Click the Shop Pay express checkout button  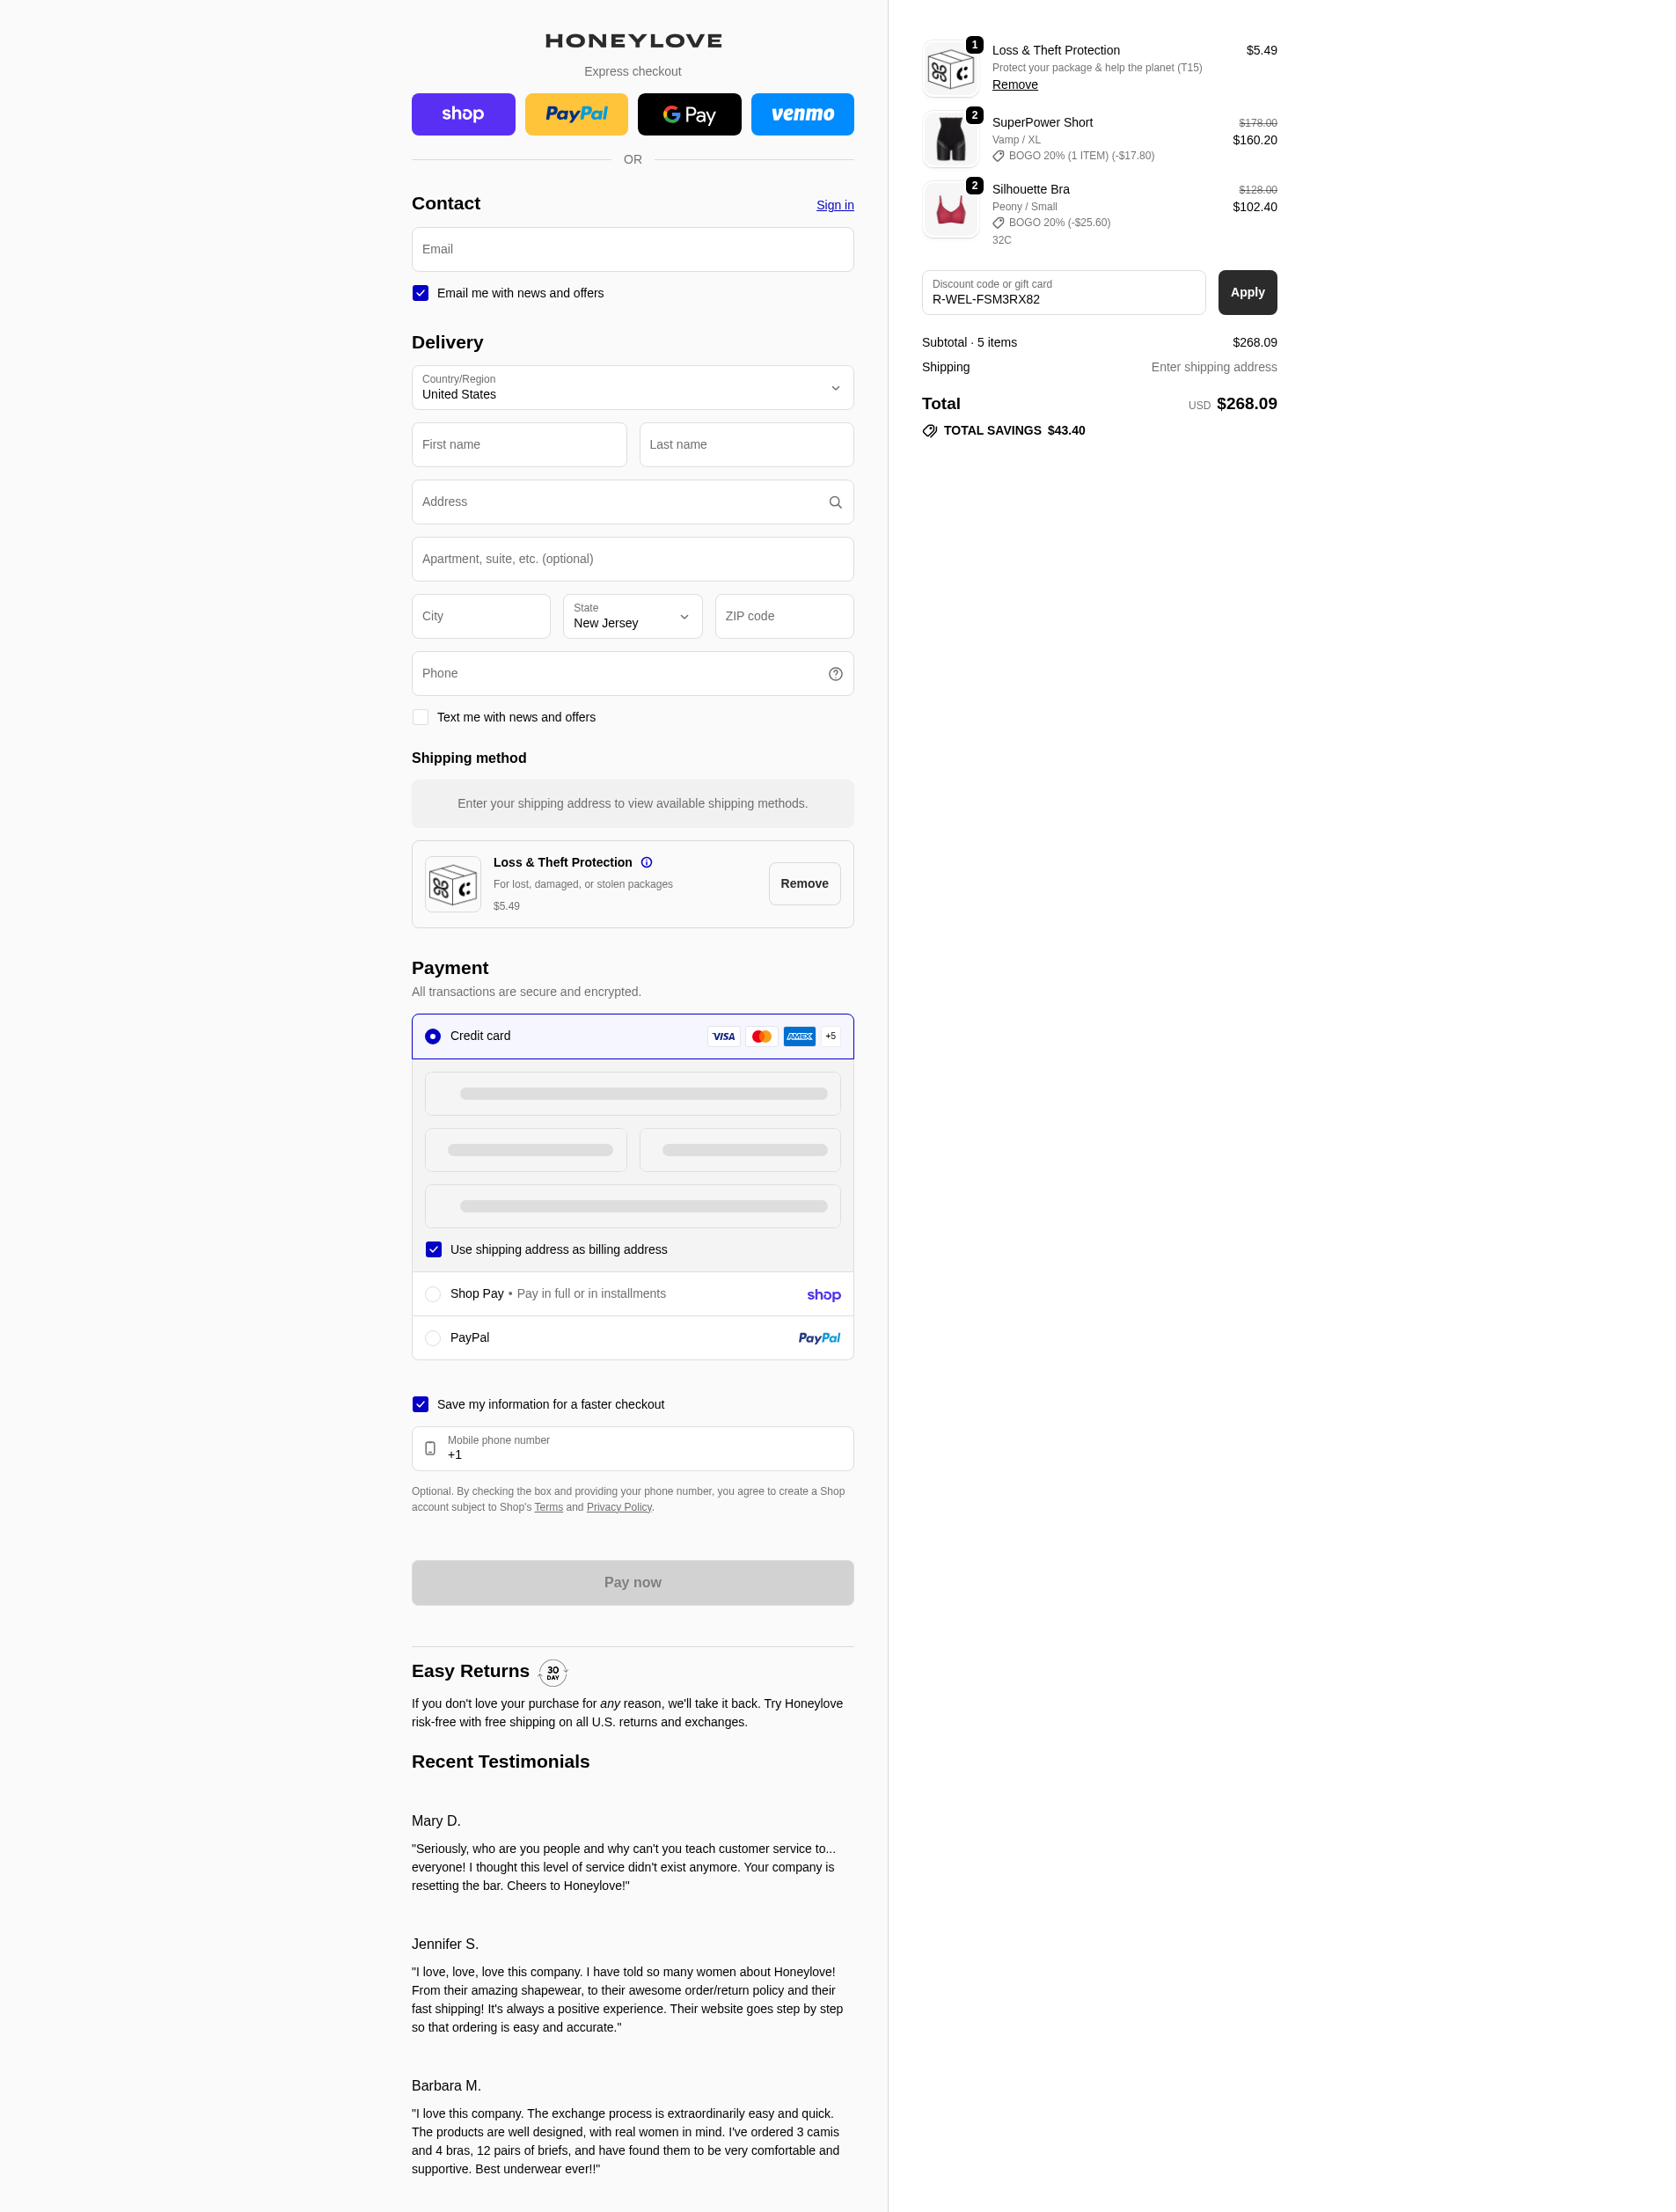463,114
